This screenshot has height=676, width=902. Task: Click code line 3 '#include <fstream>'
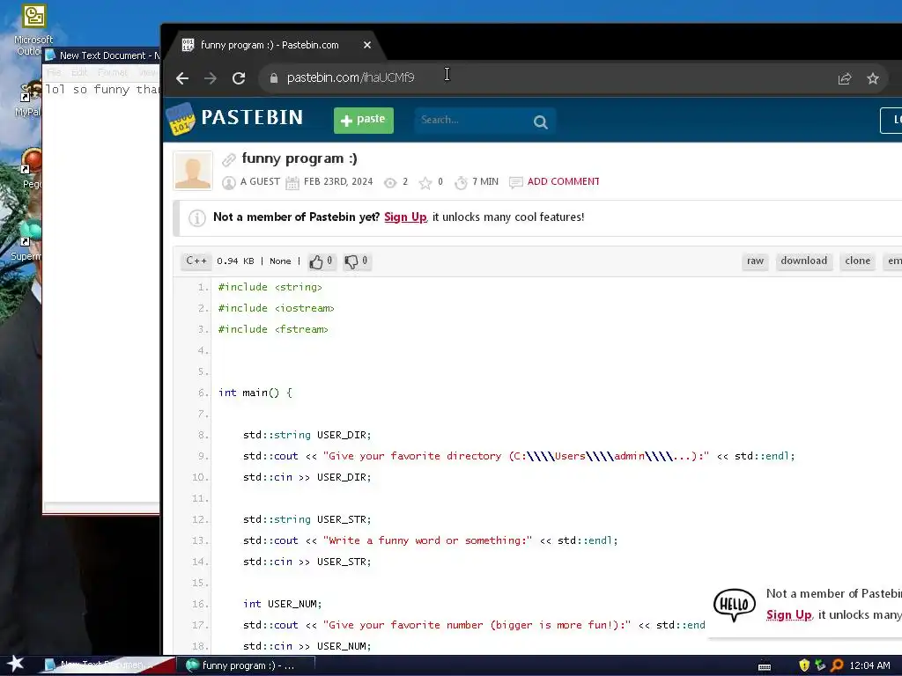[x=273, y=329]
